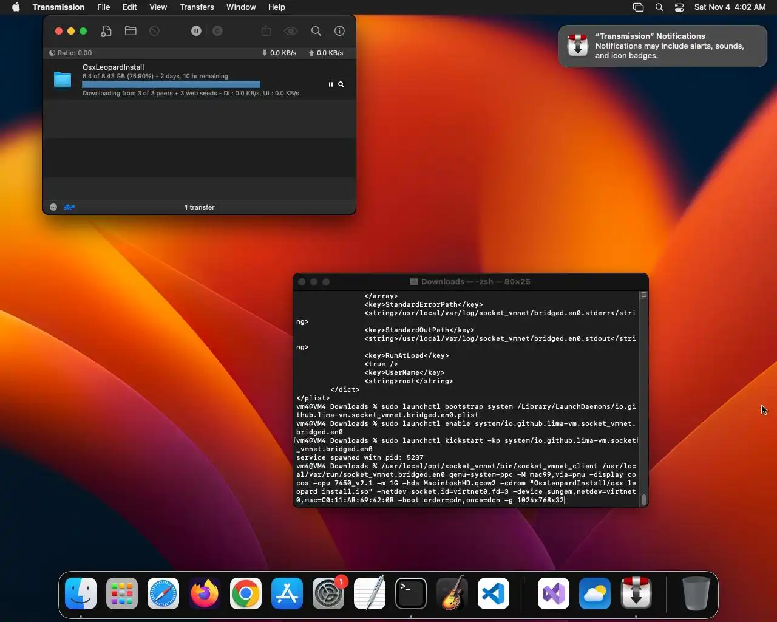The image size is (777, 622).
Task: Open the Window menu
Action: point(241,7)
